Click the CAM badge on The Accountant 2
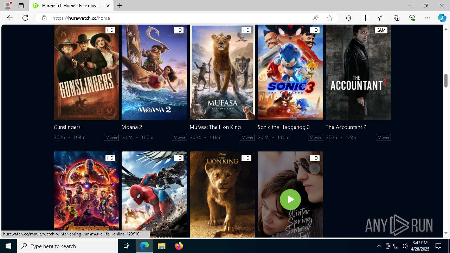 [381, 30]
